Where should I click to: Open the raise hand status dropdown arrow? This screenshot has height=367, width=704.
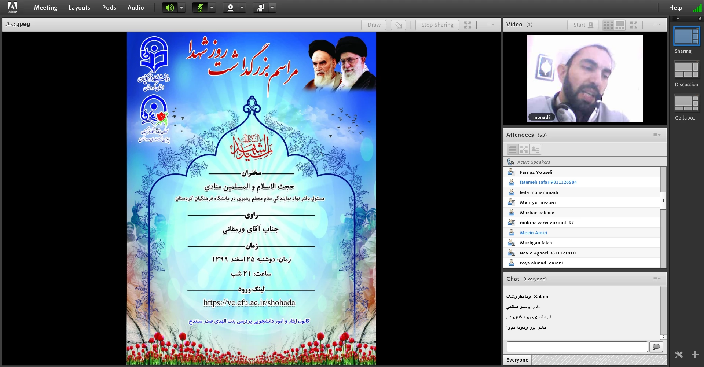pyautogui.click(x=272, y=8)
